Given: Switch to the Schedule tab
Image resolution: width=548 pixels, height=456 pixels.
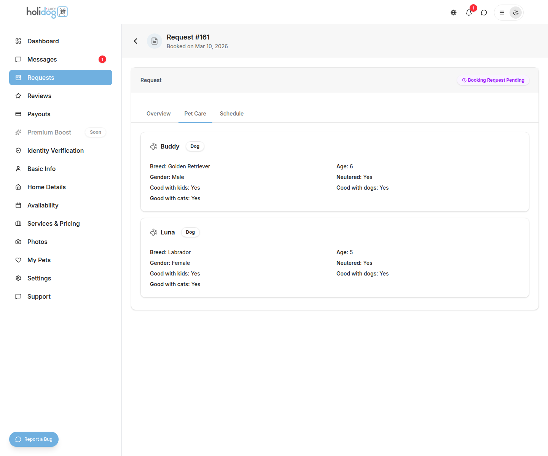Looking at the screenshot, I should tap(231, 114).
